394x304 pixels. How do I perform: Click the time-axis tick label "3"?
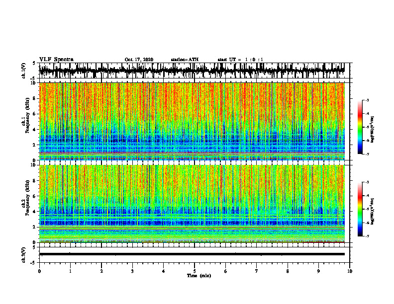point(132,271)
